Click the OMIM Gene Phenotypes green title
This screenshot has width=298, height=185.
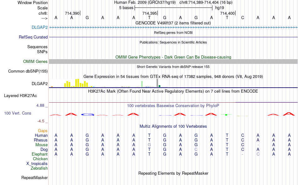[x=173, y=57]
